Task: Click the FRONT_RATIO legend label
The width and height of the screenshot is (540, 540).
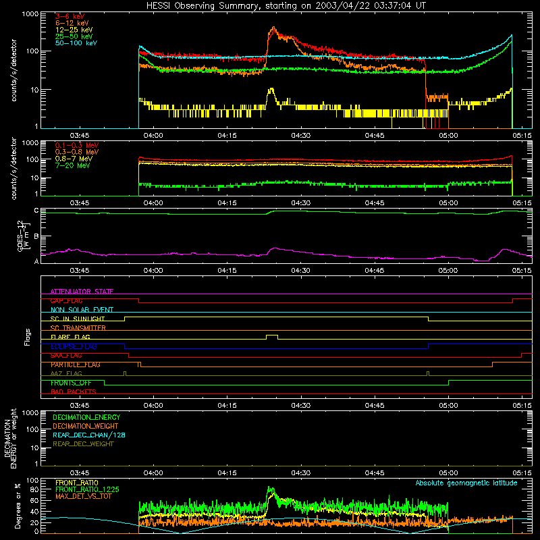Action: coord(77,483)
